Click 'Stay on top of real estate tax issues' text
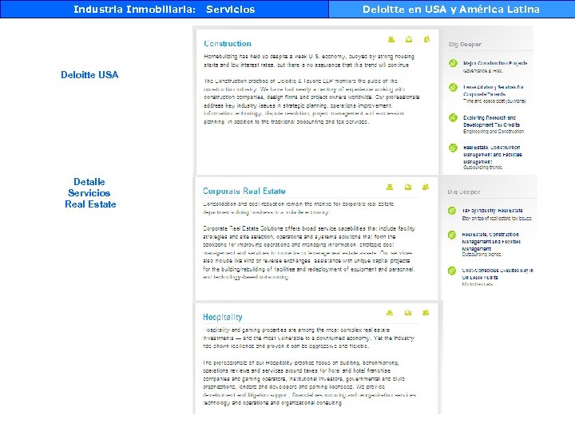Screen dimensions: 575x431 [x=497, y=218]
